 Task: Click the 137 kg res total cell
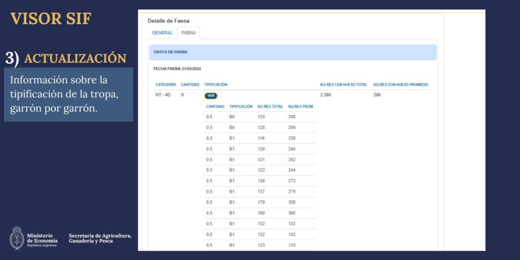tap(261, 192)
